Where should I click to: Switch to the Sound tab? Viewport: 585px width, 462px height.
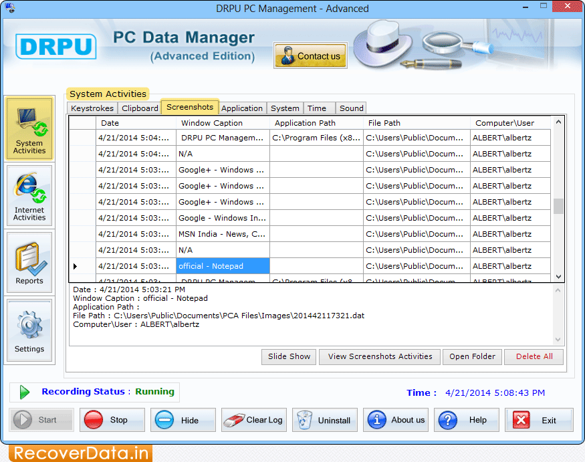click(351, 108)
